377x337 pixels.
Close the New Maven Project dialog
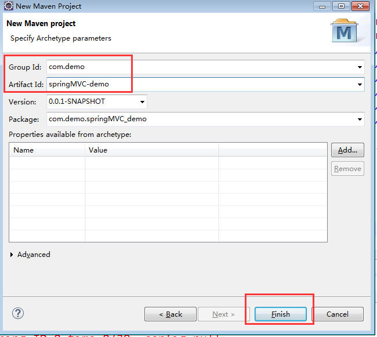pyautogui.click(x=360, y=6)
